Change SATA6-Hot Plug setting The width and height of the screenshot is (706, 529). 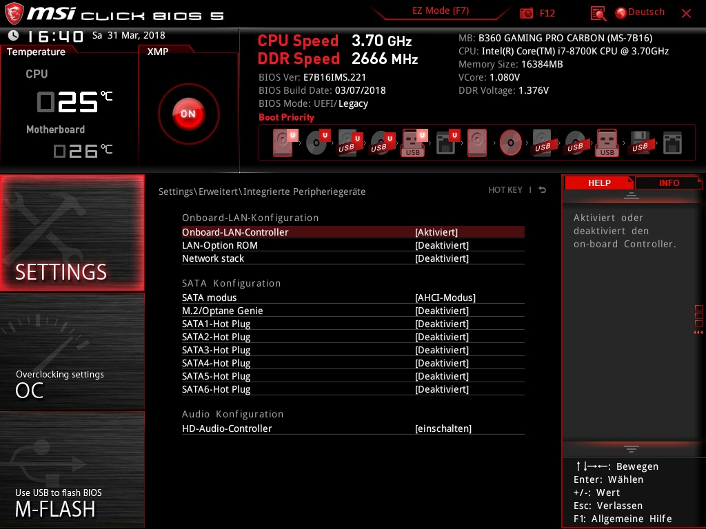tap(442, 388)
